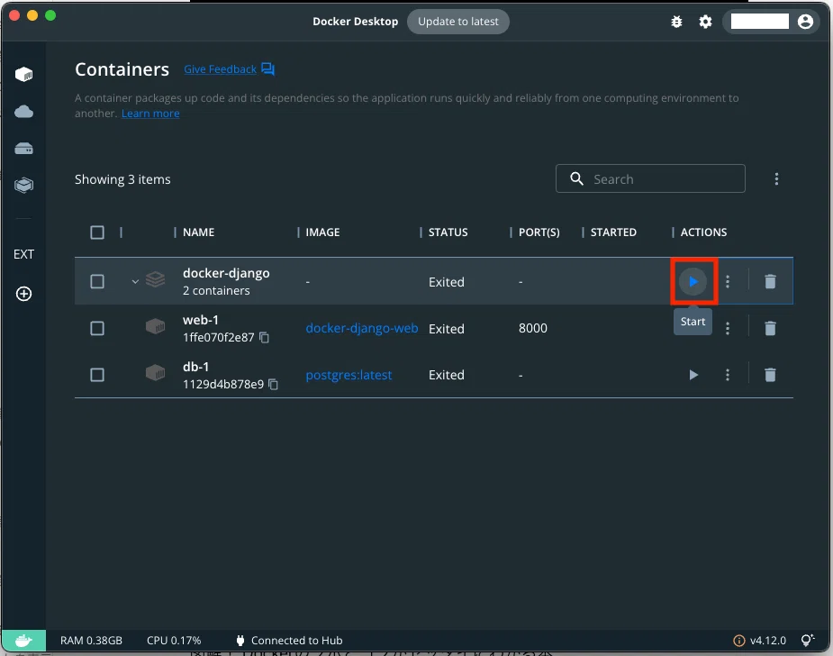Select the checkbox for the web-1 container

(97, 328)
